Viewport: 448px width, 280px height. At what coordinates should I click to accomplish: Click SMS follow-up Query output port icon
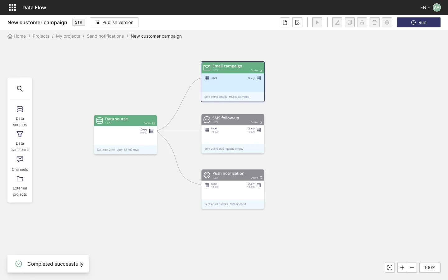pos(259,130)
